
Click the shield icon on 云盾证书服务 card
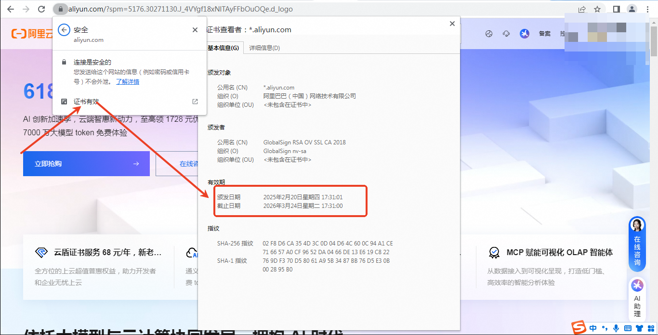41,253
